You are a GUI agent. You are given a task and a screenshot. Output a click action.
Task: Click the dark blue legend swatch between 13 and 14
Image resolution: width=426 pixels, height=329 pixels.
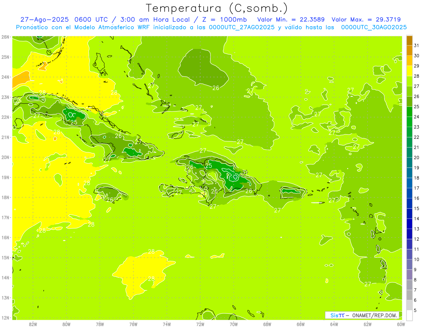click(x=409, y=224)
